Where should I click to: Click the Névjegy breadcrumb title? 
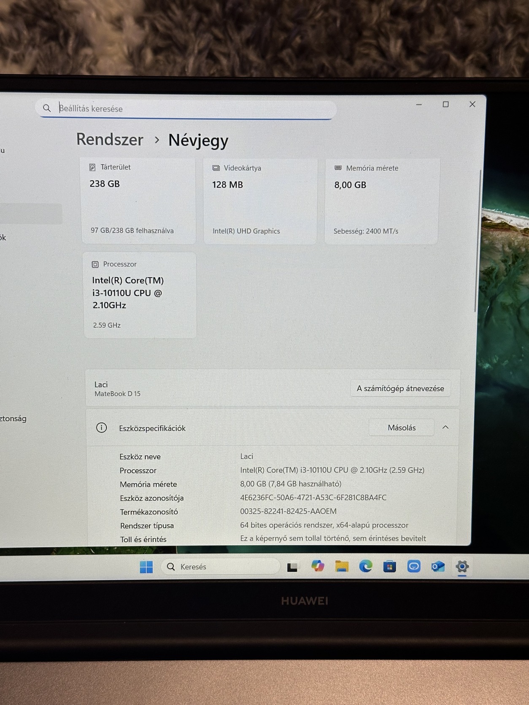click(x=198, y=140)
